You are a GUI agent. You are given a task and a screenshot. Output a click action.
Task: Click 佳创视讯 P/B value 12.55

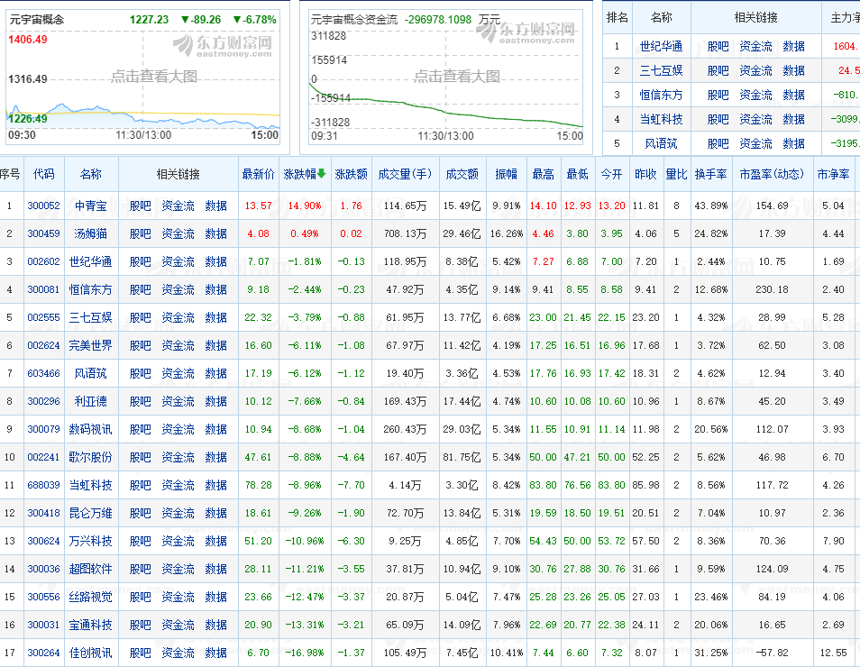point(833,653)
